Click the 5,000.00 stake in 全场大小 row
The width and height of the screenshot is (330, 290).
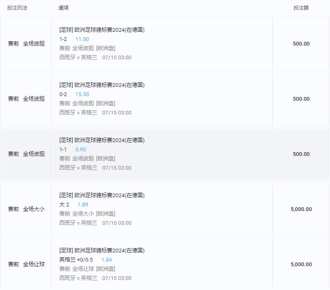[x=301, y=209]
